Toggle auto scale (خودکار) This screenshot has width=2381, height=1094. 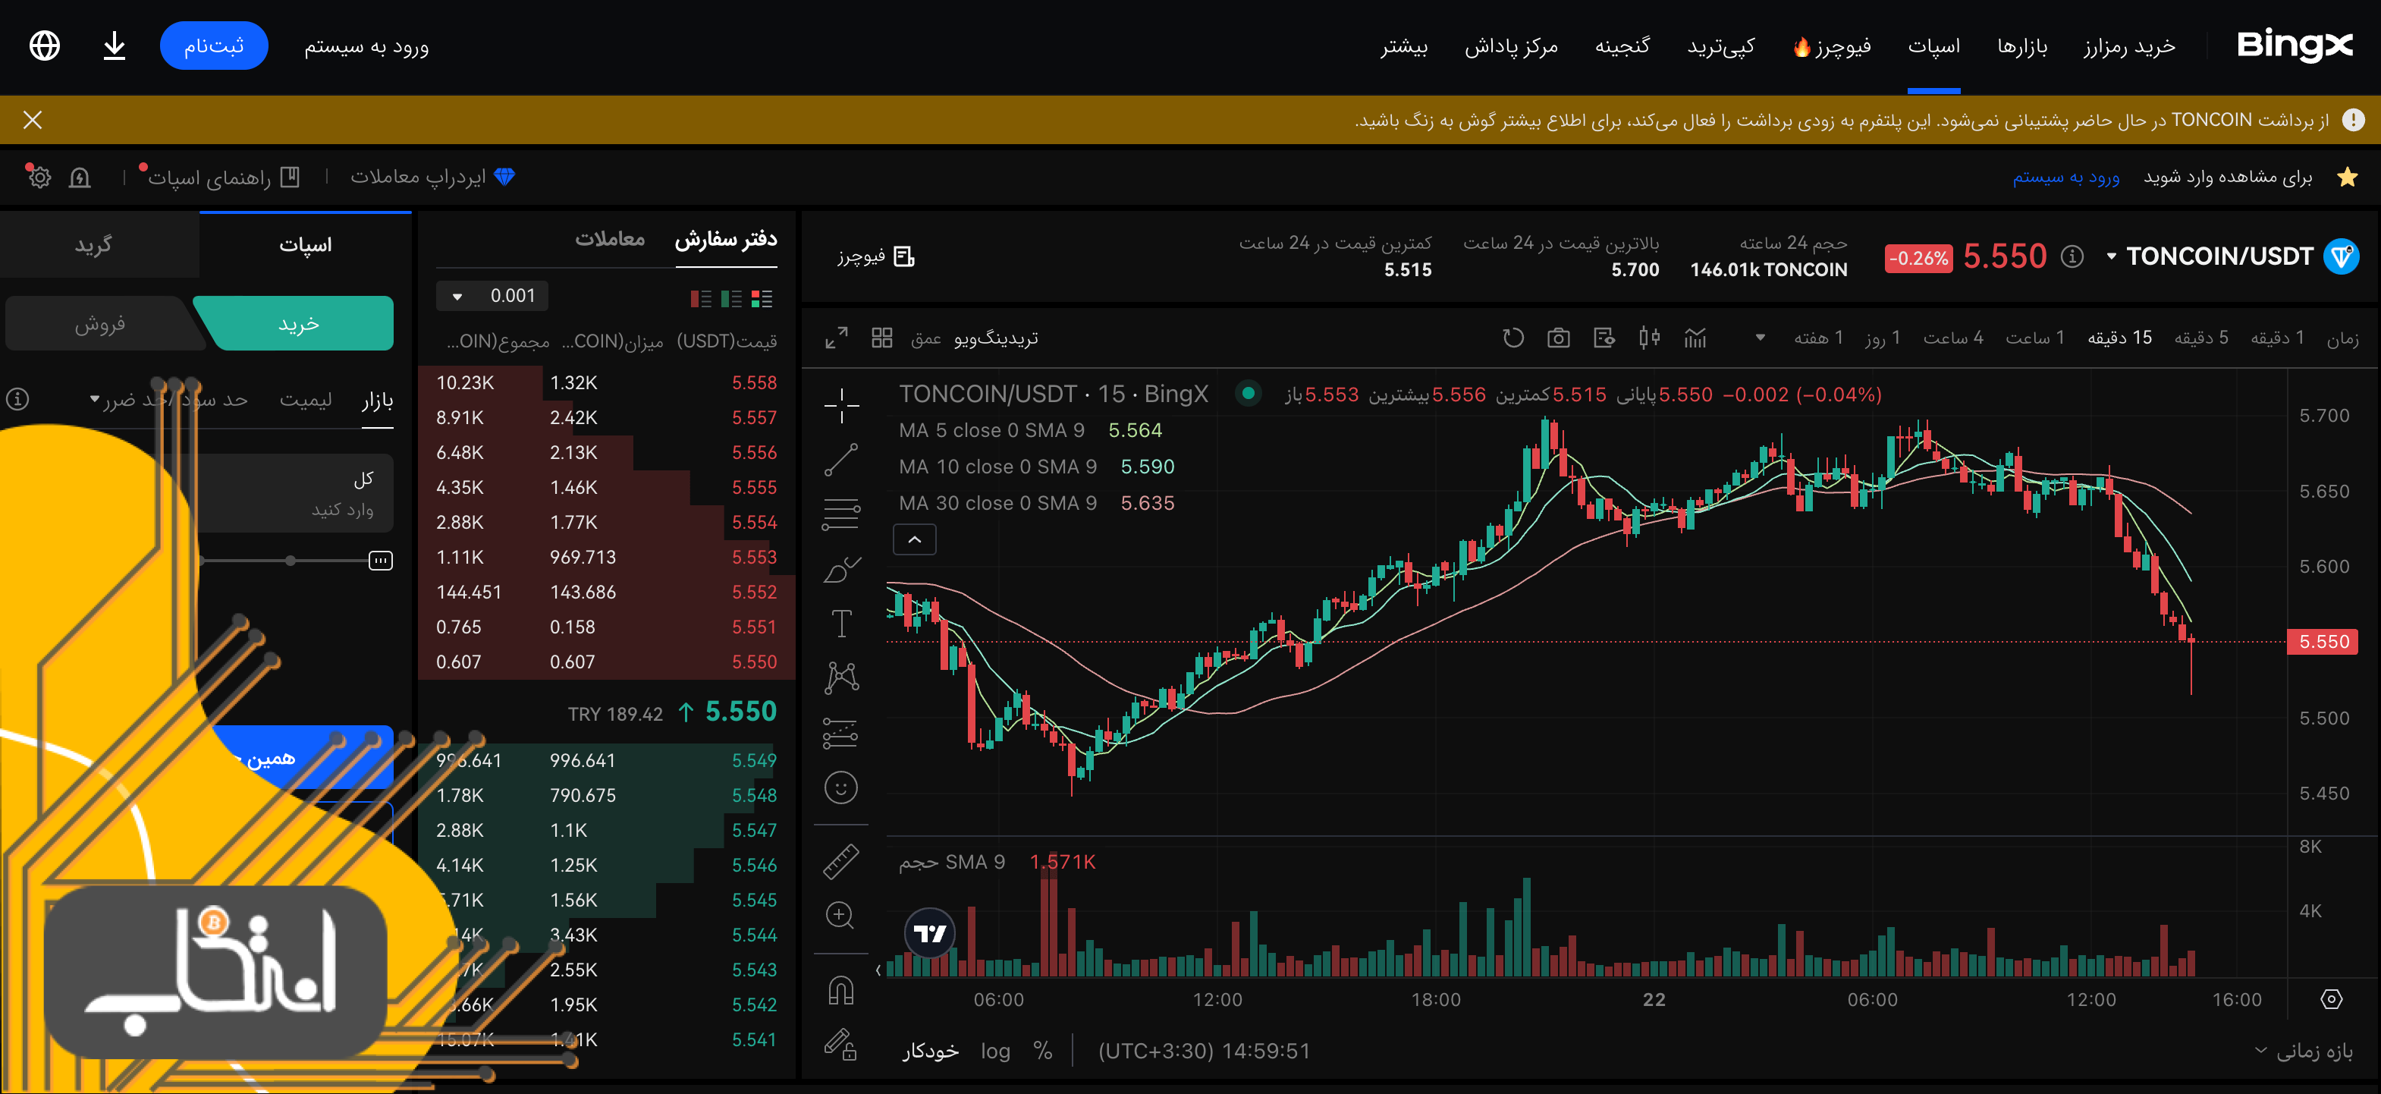(931, 1051)
